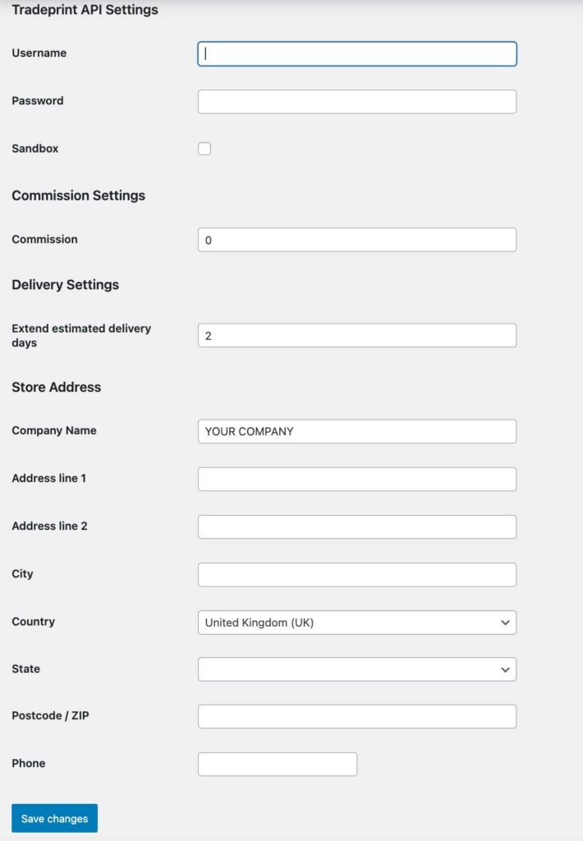This screenshot has height=841, width=583.
Task: Expand the State dropdown list
Action: click(356, 669)
